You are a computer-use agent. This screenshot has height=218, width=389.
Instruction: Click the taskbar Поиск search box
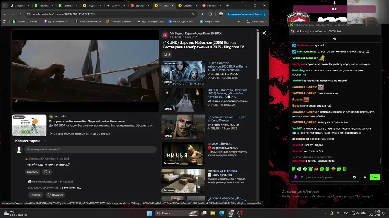pyautogui.click(x=177, y=213)
